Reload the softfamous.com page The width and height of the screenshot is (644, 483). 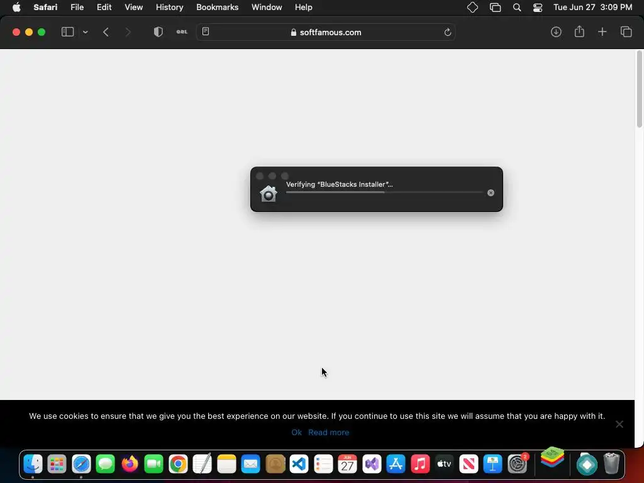tap(448, 32)
